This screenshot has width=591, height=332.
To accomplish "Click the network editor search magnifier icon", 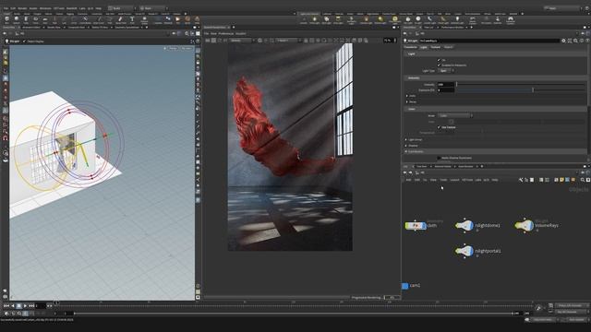I will click(x=583, y=180).
